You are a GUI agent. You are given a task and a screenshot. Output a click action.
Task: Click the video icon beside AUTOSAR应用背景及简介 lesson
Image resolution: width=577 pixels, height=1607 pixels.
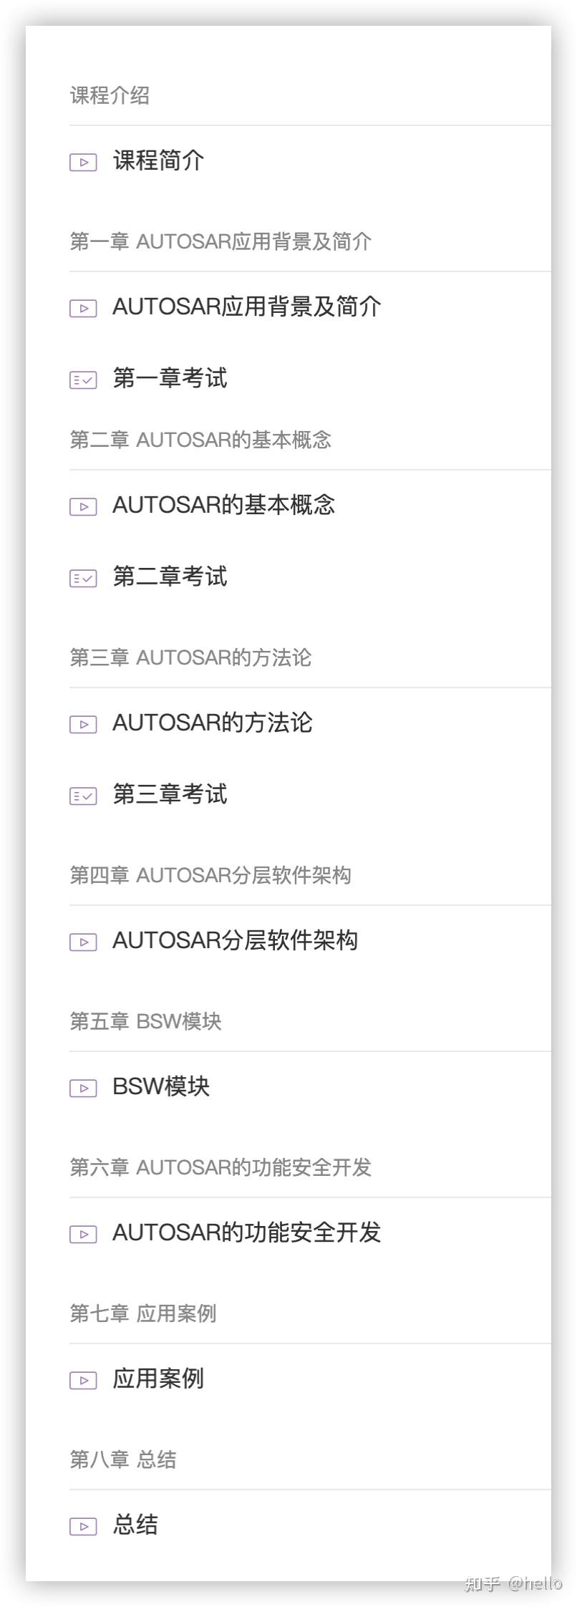[83, 309]
